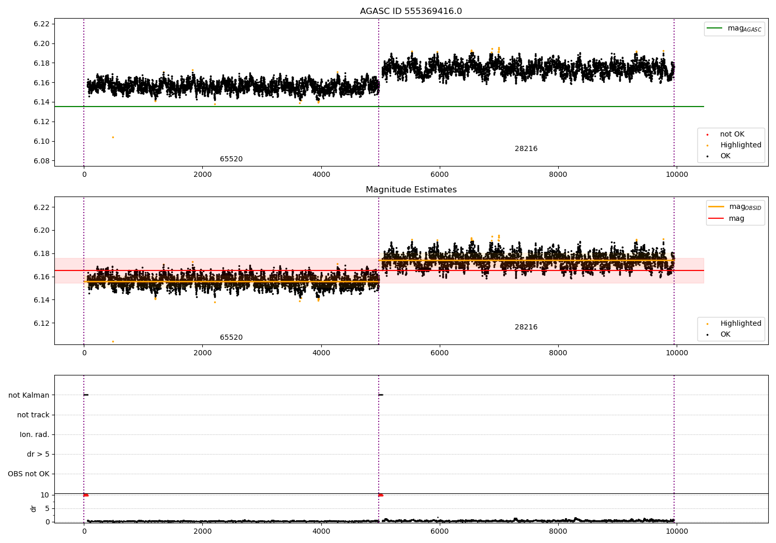Click the 2000 x-tick under the dr plot
The height and width of the screenshot is (543, 776).
pyautogui.click(x=202, y=531)
